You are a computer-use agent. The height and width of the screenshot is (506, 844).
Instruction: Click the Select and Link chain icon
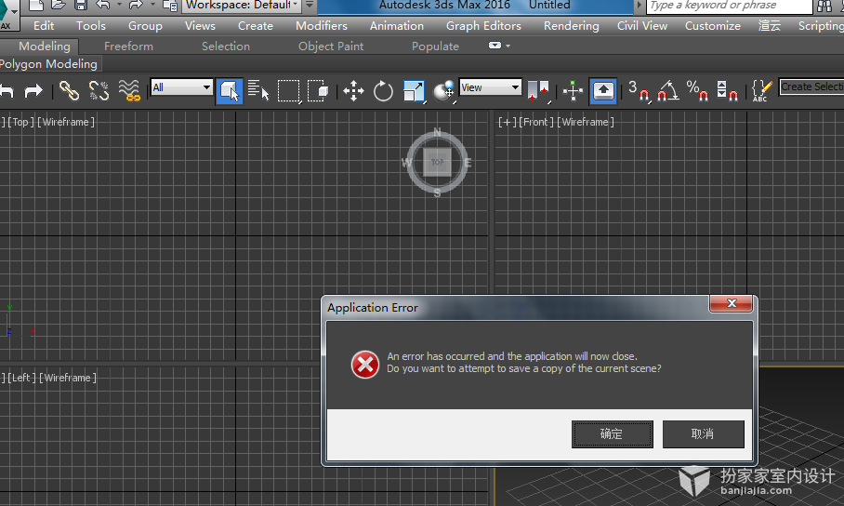click(x=69, y=90)
